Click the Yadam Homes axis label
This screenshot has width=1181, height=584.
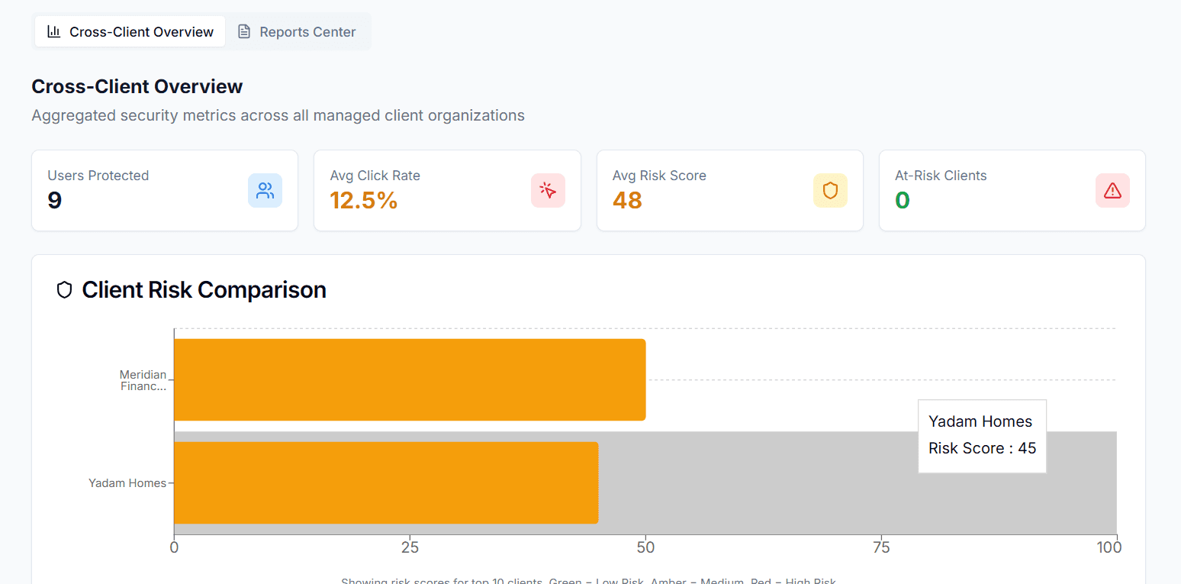127,482
